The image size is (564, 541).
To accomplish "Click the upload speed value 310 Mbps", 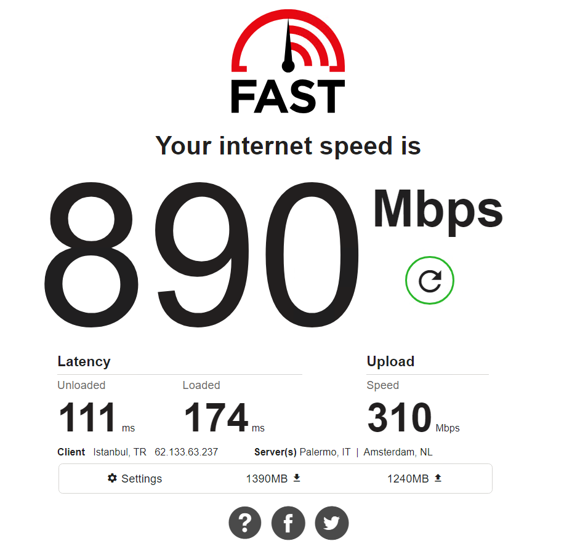I will click(x=413, y=417).
